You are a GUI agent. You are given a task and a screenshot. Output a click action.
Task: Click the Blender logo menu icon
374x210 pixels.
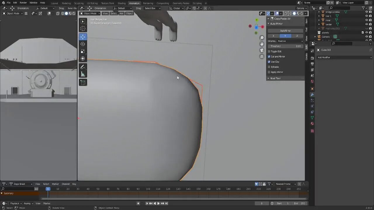(x=3, y=3)
